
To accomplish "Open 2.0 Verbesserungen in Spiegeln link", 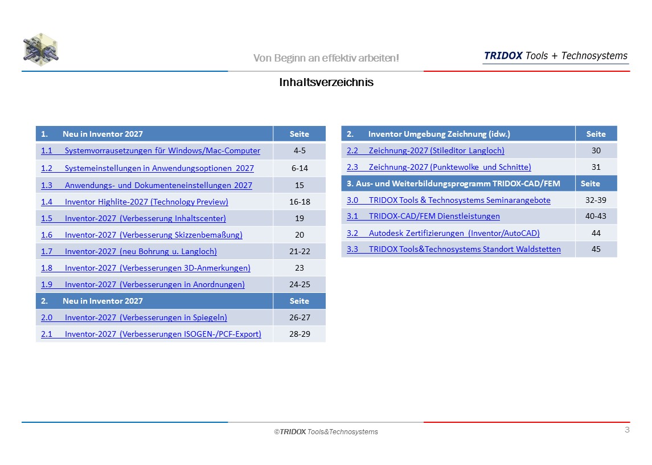I will pyautogui.click(x=134, y=317).
